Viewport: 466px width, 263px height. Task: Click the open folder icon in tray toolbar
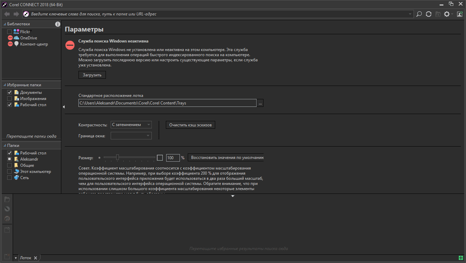(x=7, y=200)
